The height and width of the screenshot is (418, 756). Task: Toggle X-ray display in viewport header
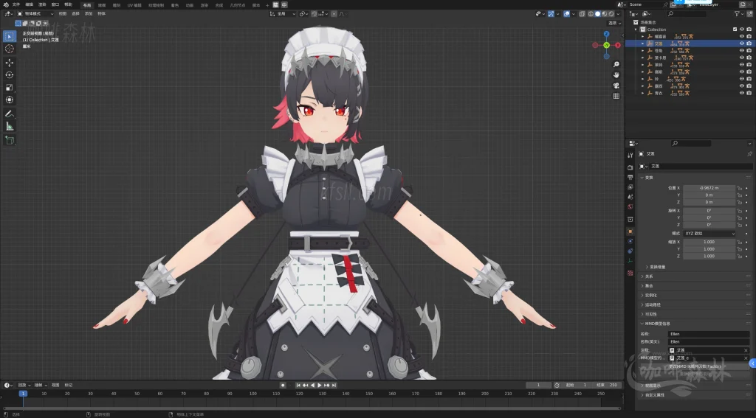583,14
